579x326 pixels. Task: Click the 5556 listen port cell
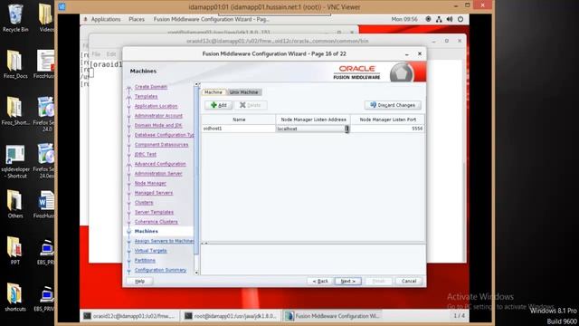click(387, 129)
